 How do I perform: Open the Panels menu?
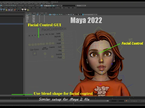pos(46,13)
